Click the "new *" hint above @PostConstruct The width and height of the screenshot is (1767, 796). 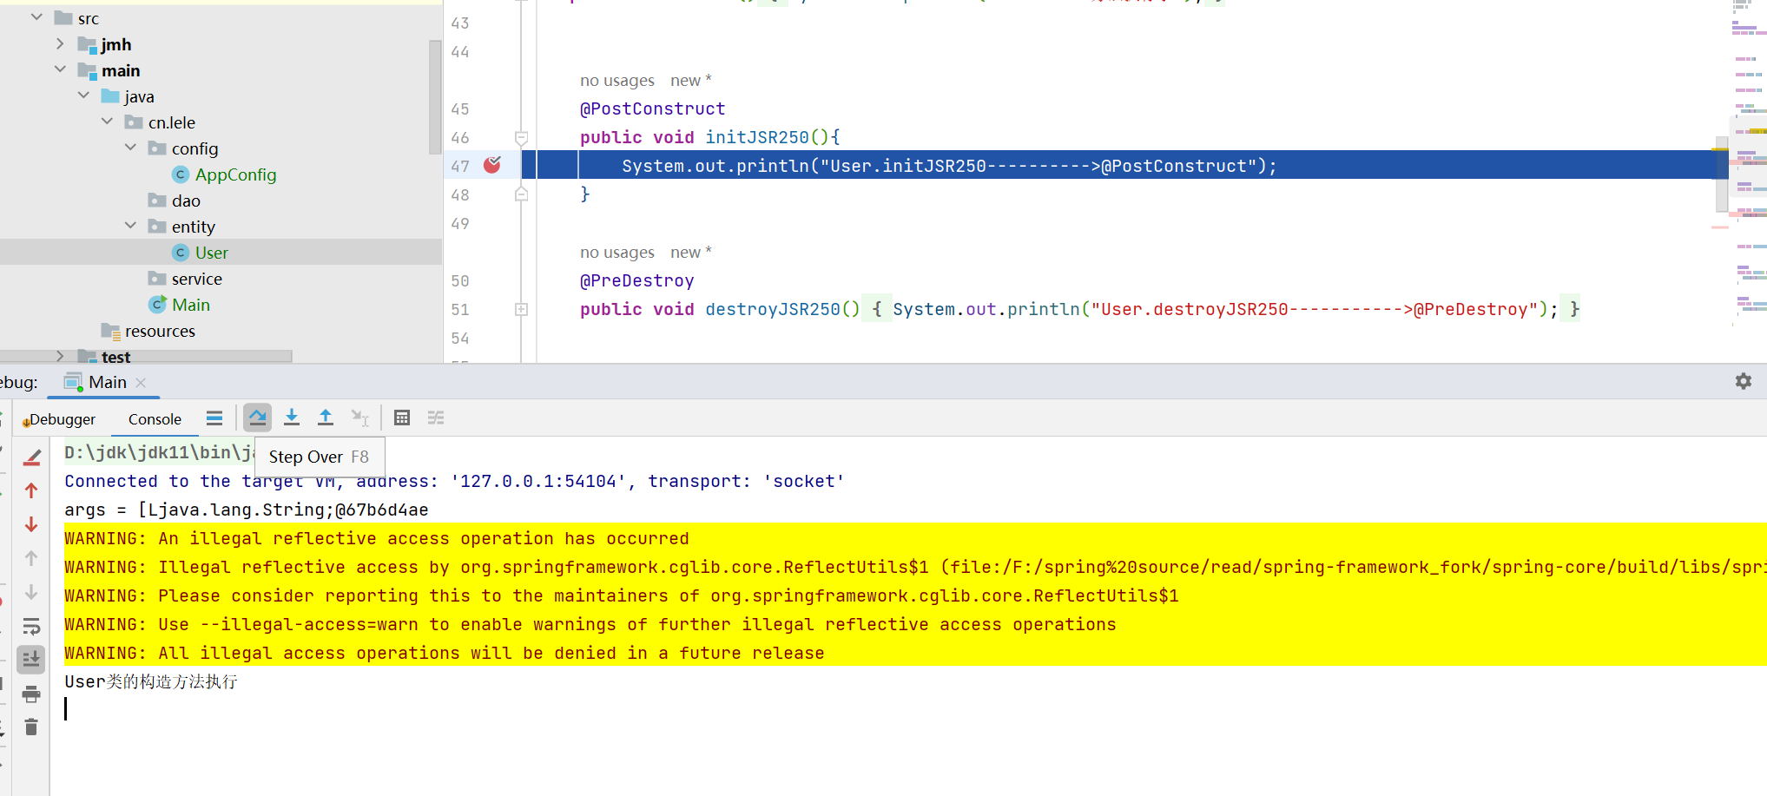coord(690,81)
